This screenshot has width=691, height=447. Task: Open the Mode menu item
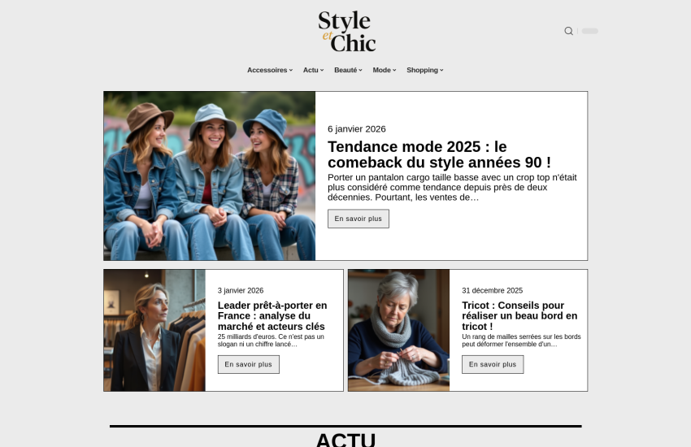[x=384, y=70]
